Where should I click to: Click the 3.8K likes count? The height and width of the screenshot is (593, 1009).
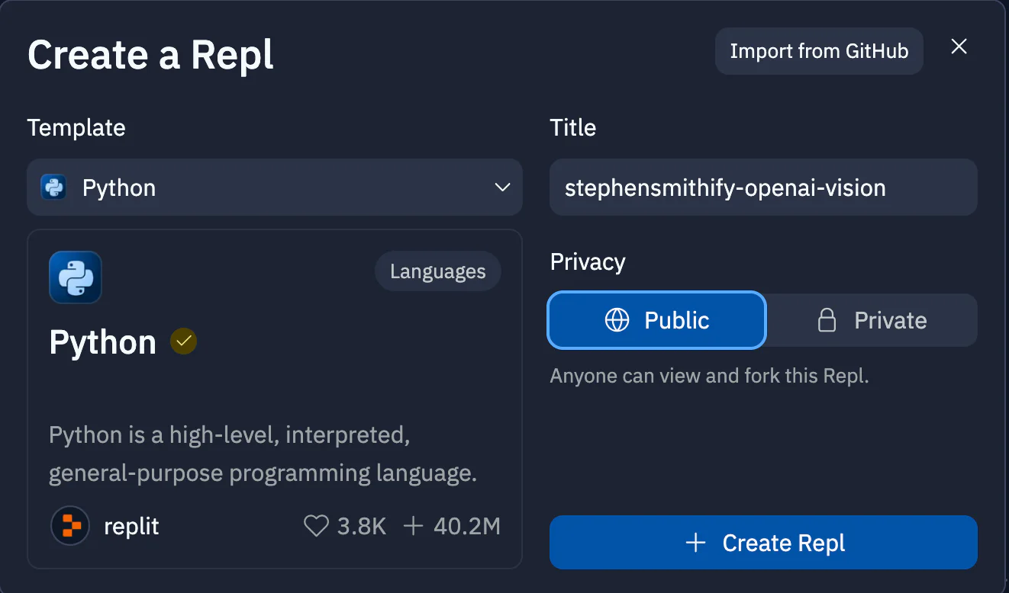(362, 526)
